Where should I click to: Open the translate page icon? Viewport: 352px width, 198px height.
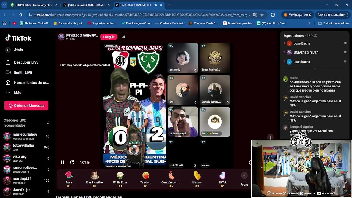(x=255, y=15)
